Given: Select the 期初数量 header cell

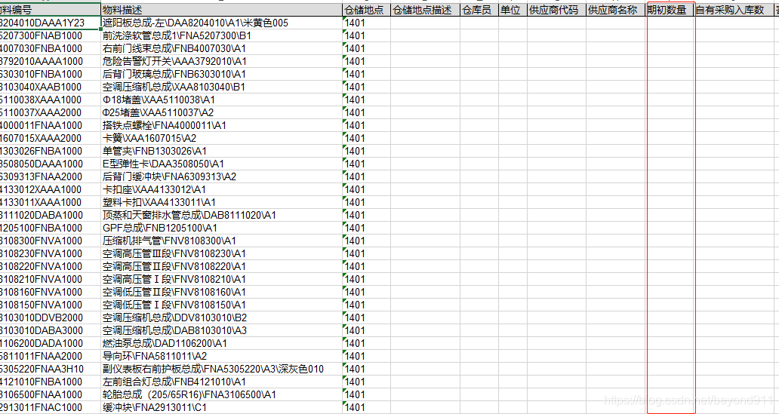Looking at the screenshot, I should click(670, 10).
